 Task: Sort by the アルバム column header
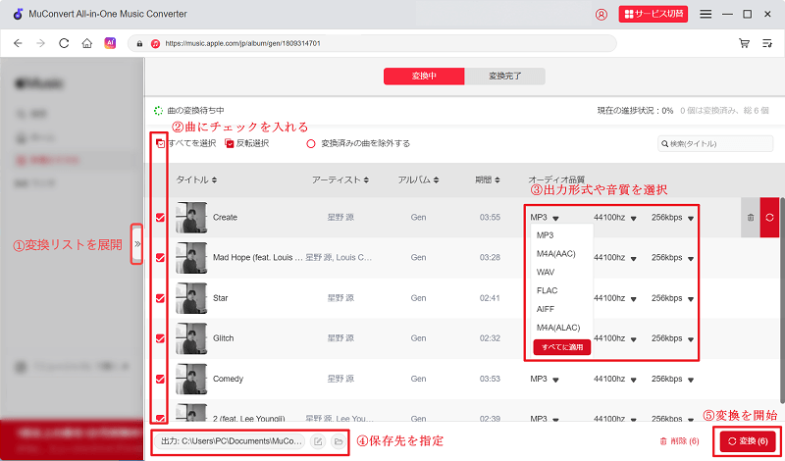418,180
